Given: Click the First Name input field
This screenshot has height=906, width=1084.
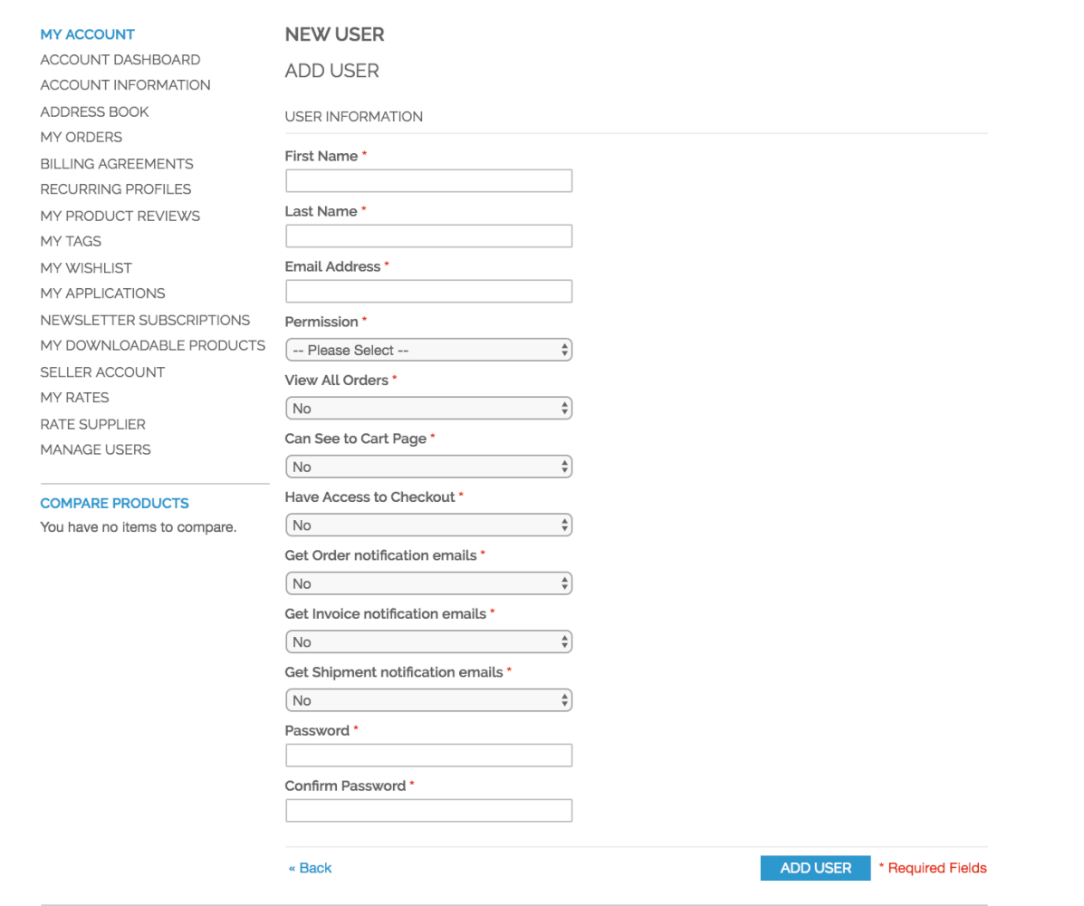Looking at the screenshot, I should (428, 181).
